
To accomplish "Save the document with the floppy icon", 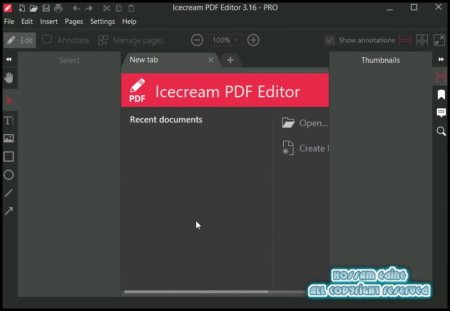I will pyautogui.click(x=46, y=8).
